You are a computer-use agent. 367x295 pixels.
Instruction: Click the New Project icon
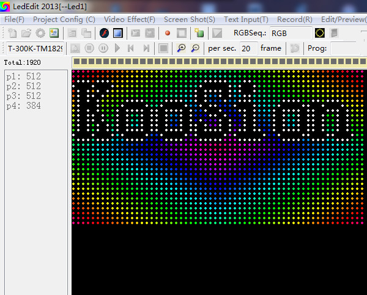click(x=11, y=33)
